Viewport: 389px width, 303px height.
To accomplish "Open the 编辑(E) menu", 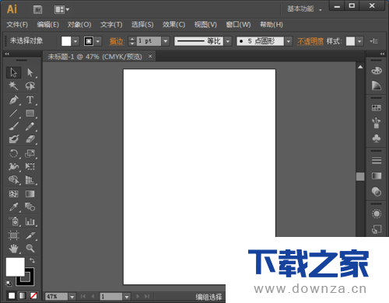I will pyautogui.click(x=48, y=25).
